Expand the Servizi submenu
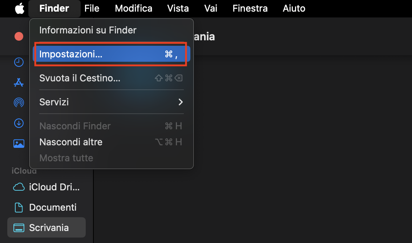 pos(54,102)
